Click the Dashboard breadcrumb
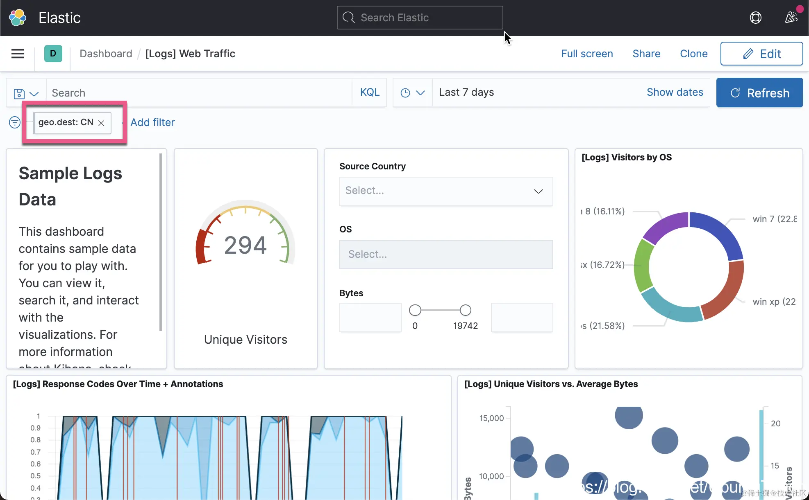The image size is (809, 500). pyautogui.click(x=106, y=54)
